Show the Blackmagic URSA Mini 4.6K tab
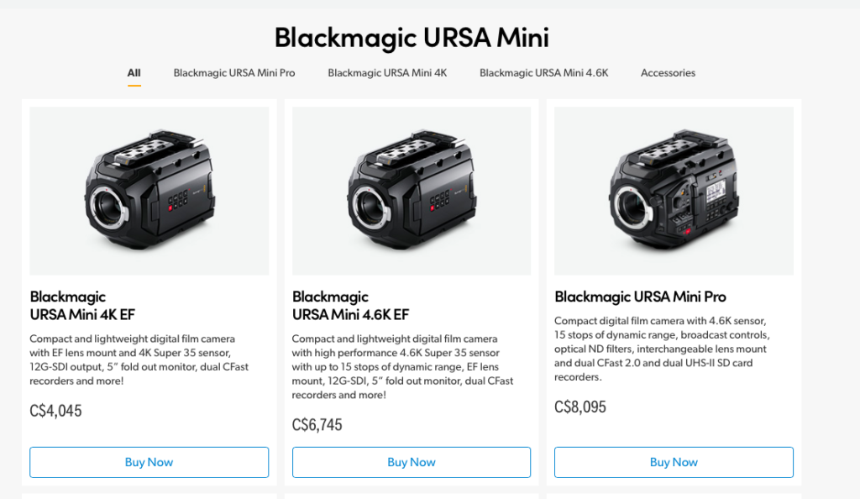Viewport: 860px width, 499px height. pyautogui.click(x=543, y=73)
